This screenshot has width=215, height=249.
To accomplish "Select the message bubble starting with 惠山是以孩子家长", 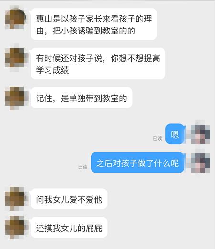I will [x=94, y=24].
